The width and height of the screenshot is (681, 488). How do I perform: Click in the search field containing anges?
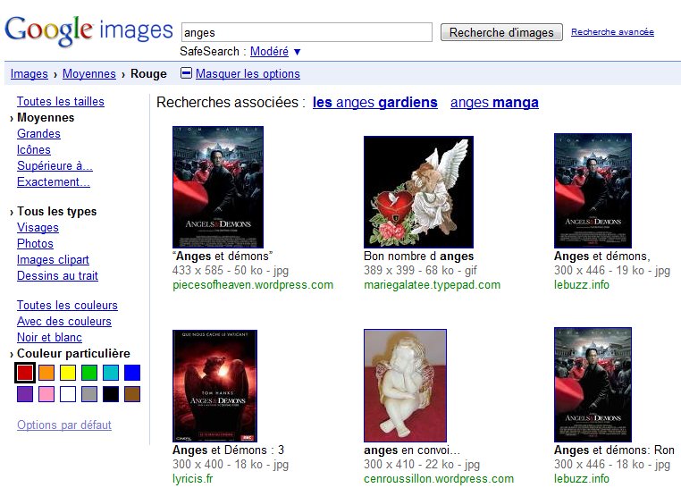pyautogui.click(x=307, y=32)
